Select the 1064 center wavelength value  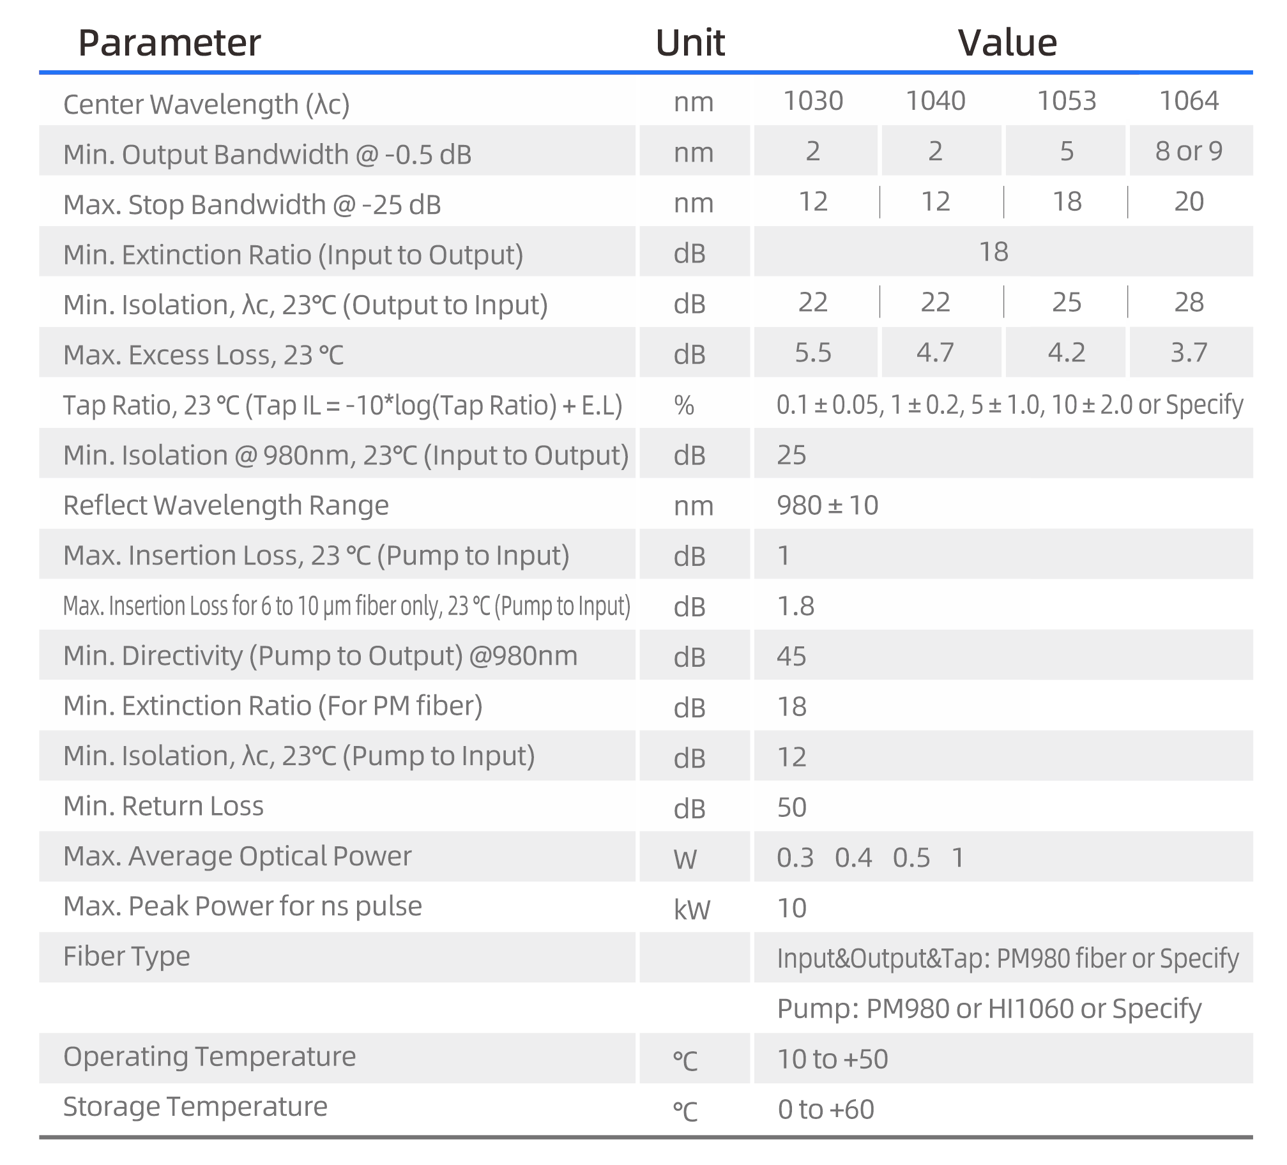click(x=1189, y=101)
